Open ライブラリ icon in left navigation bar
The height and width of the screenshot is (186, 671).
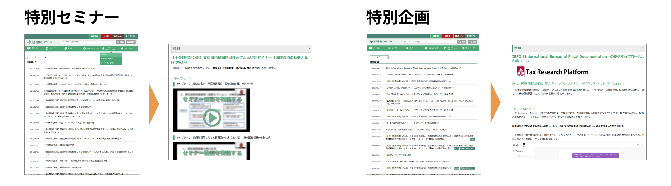(x=47, y=48)
